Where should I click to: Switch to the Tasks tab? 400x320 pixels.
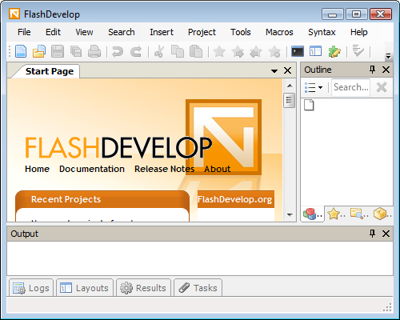[198, 288]
